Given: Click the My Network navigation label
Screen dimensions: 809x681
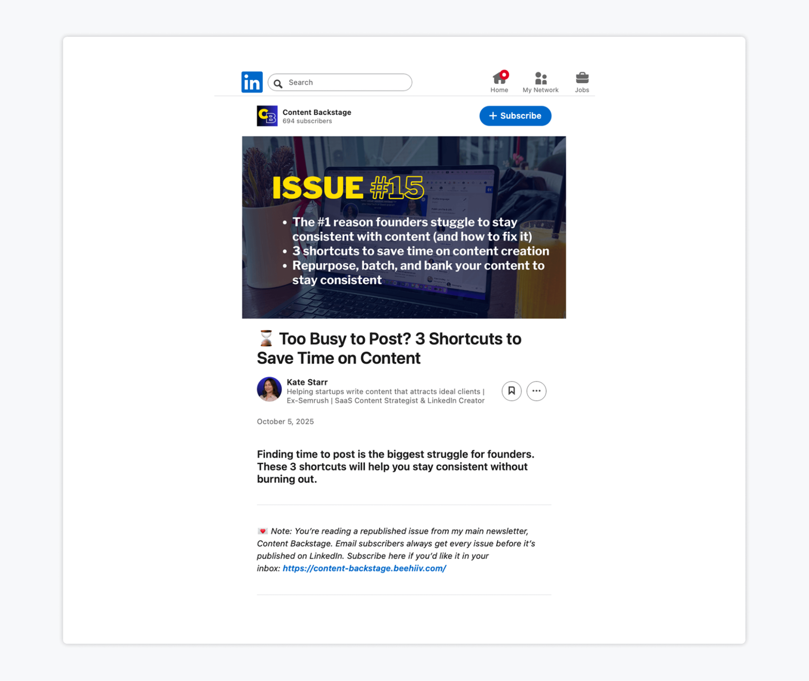Looking at the screenshot, I should click(540, 90).
